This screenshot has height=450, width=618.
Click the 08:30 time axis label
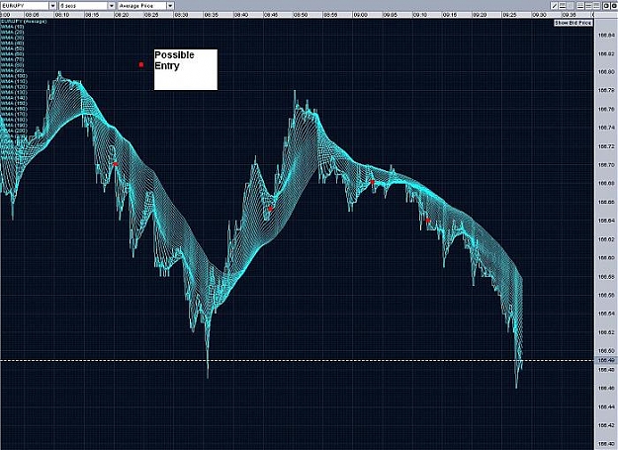181,15
